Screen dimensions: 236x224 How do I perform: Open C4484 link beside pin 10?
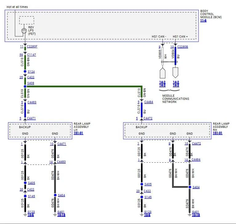[x=196, y=160]
